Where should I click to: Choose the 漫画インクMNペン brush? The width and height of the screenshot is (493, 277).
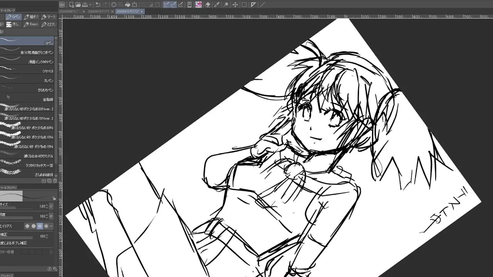[27, 60]
